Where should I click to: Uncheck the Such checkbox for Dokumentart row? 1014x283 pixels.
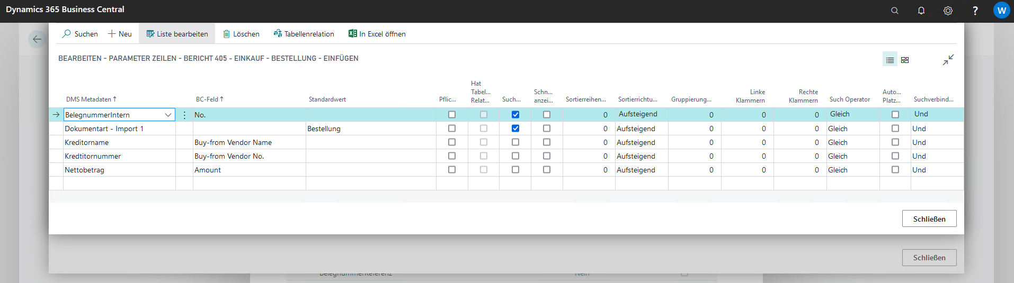(515, 129)
